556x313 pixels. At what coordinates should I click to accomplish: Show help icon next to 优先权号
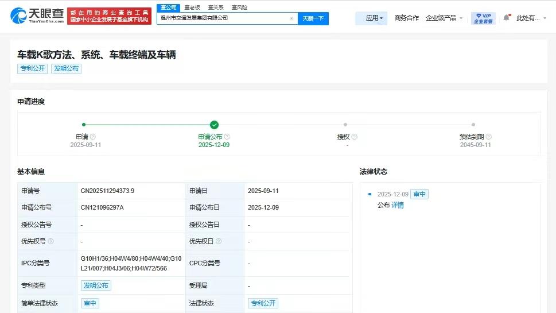tap(50, 241)
